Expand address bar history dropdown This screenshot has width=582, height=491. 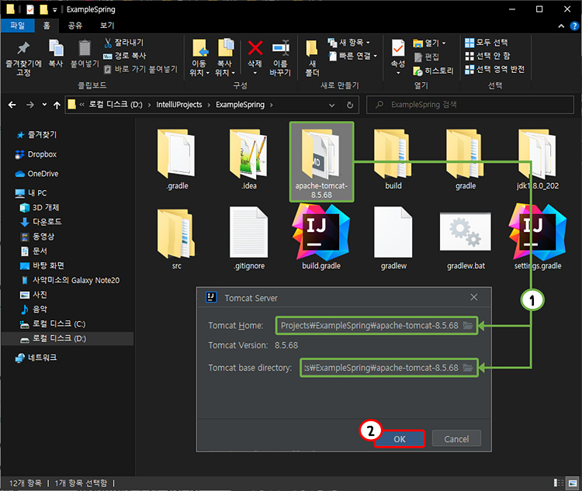click(332, 105)
